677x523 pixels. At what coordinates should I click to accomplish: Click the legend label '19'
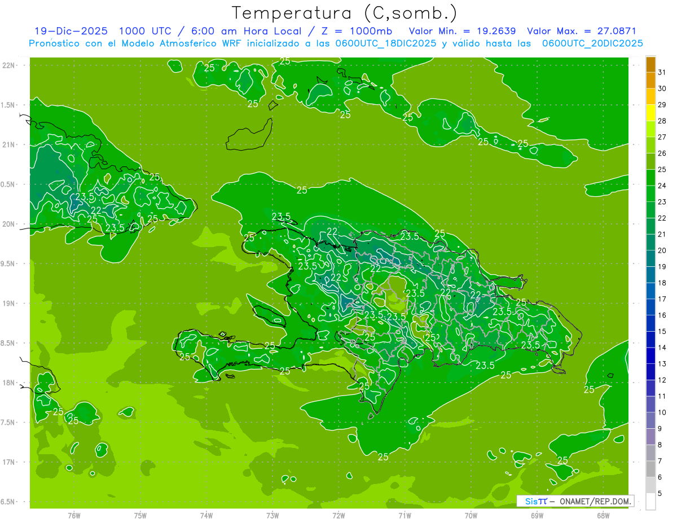point(662,267)
